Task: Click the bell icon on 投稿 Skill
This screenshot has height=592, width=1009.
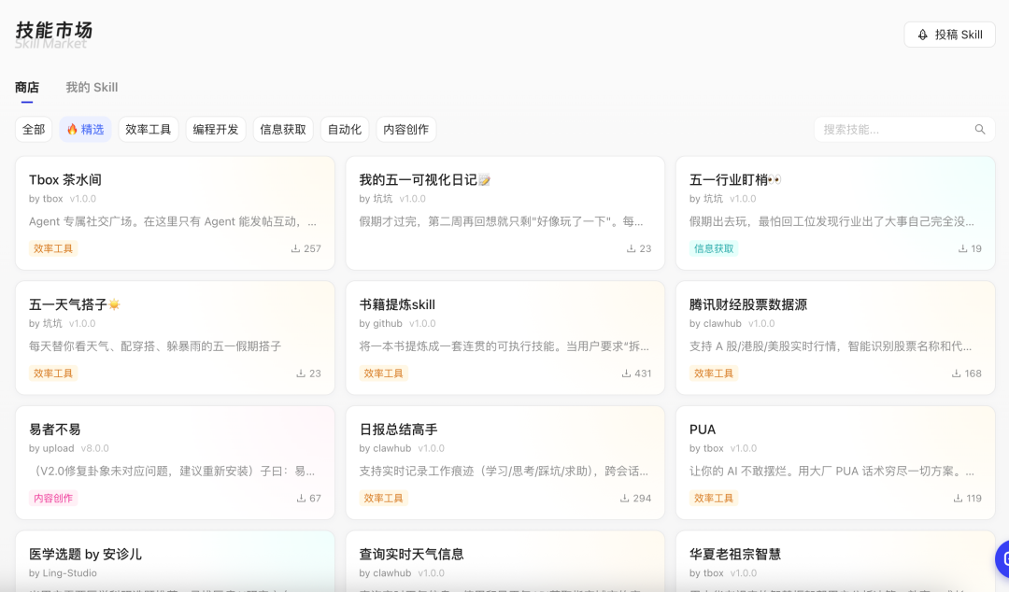Action: tap(922, 35)
